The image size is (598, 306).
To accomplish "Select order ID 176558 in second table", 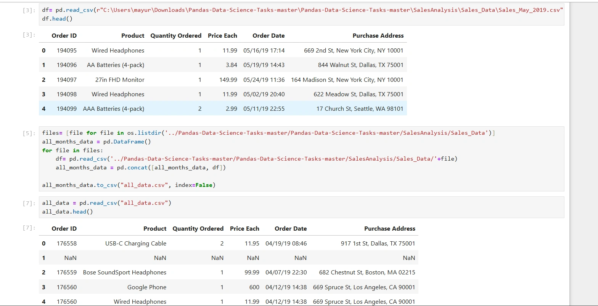I will (x=67, y=244).
